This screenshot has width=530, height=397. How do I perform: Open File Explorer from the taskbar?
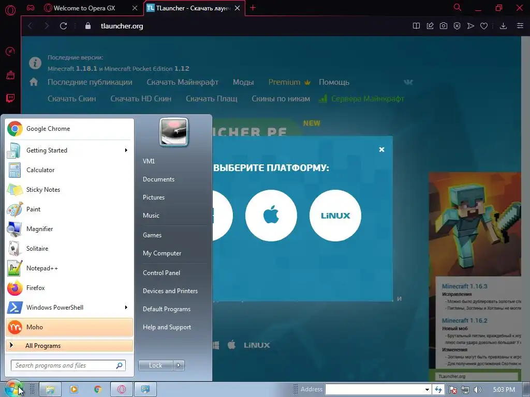coord(50,390)
